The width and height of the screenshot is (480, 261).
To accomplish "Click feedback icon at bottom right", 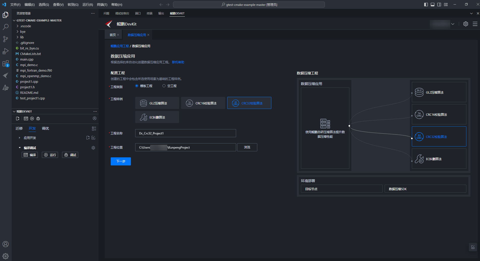I will [x=473, y=247].
